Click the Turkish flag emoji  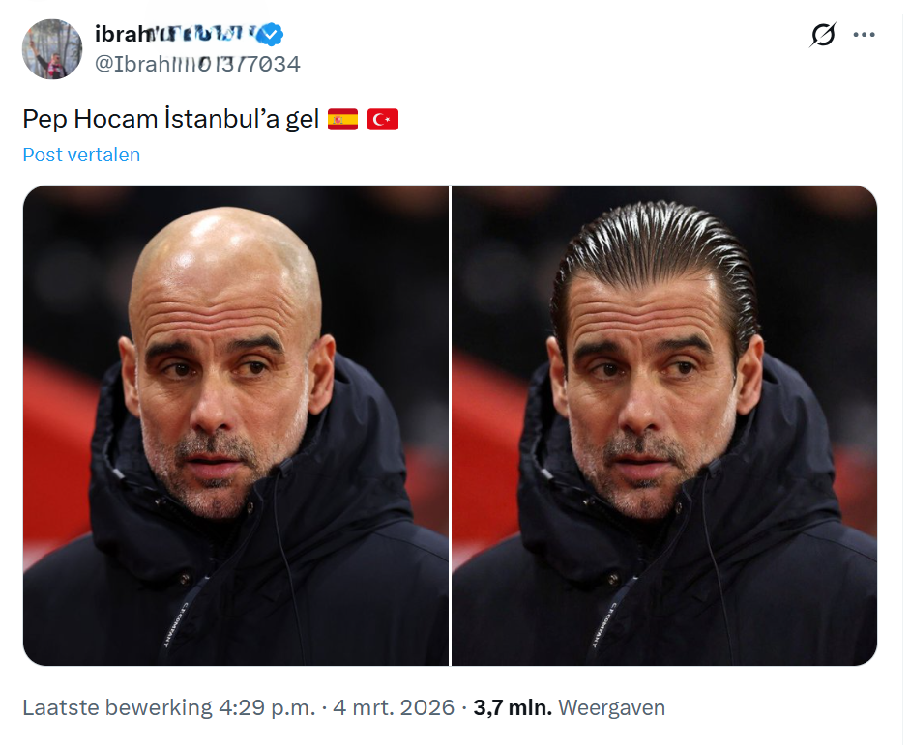[x=383, y=120]
